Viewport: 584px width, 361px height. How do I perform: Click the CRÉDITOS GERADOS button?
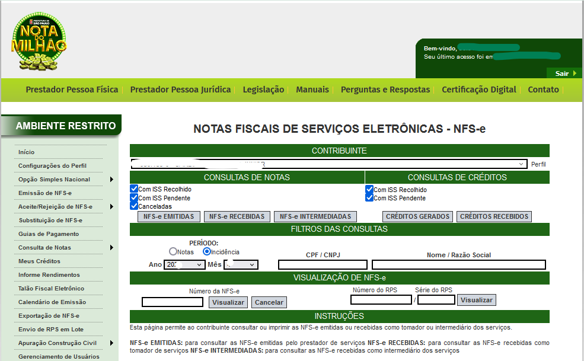point(418,217)
